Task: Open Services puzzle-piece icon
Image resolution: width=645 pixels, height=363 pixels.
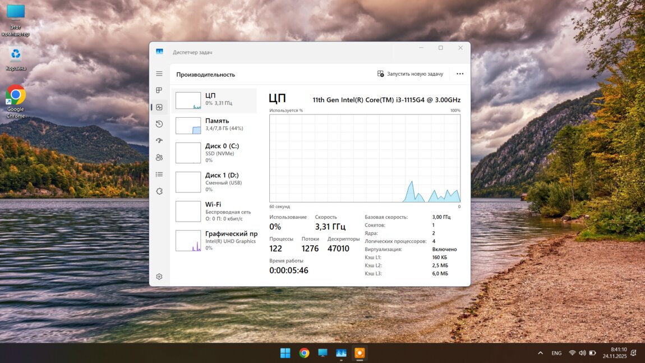Action: click(159, 191)
